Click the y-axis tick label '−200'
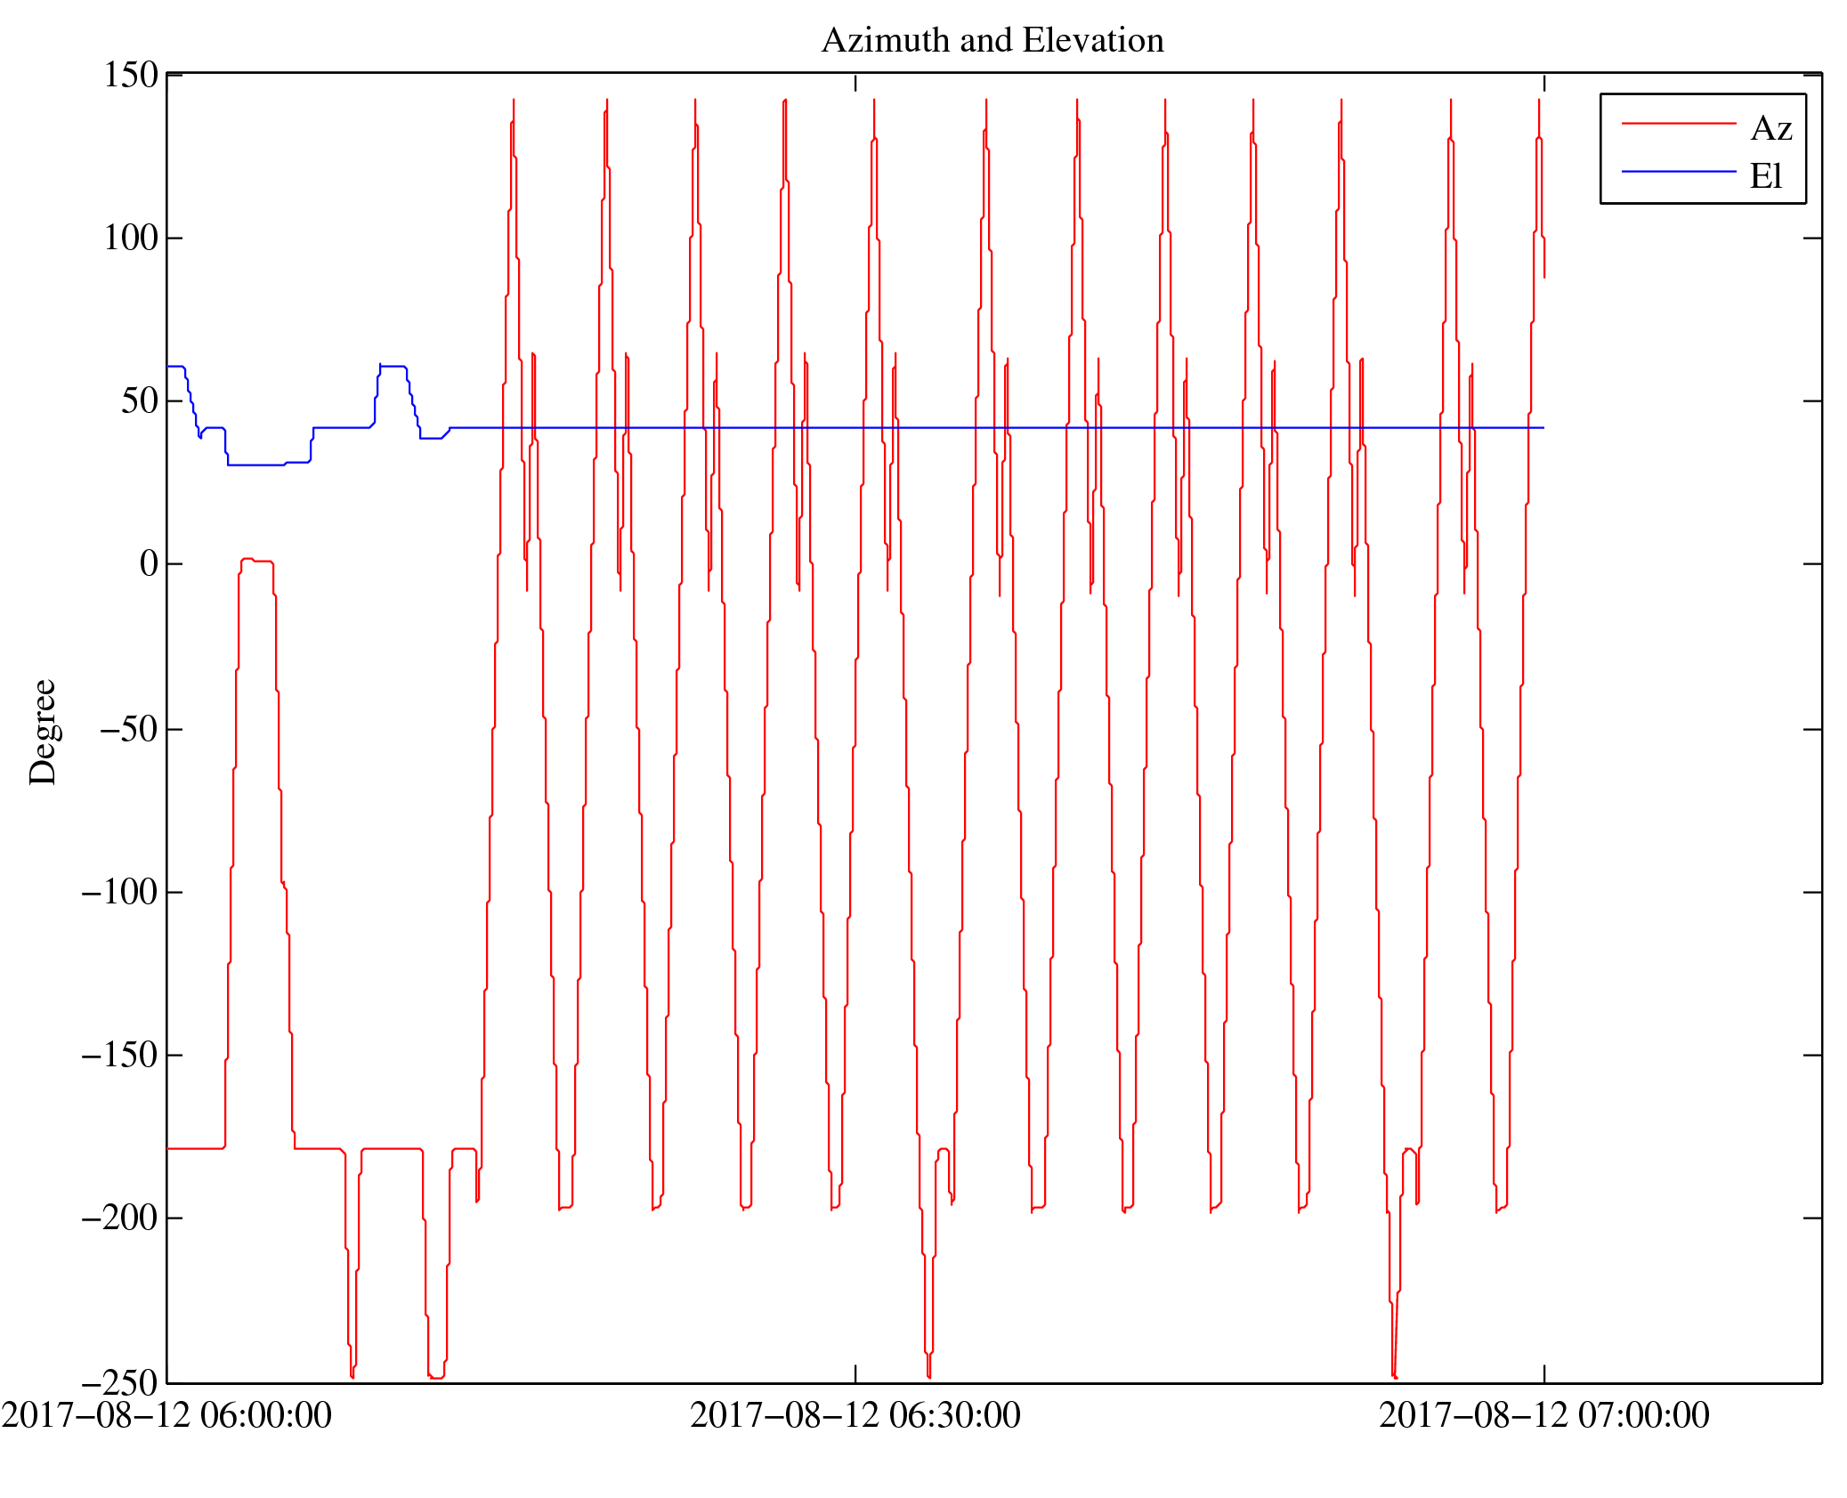 [120, 1218]
